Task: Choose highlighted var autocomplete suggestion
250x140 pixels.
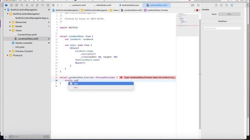Action: [x=101, y=84]
